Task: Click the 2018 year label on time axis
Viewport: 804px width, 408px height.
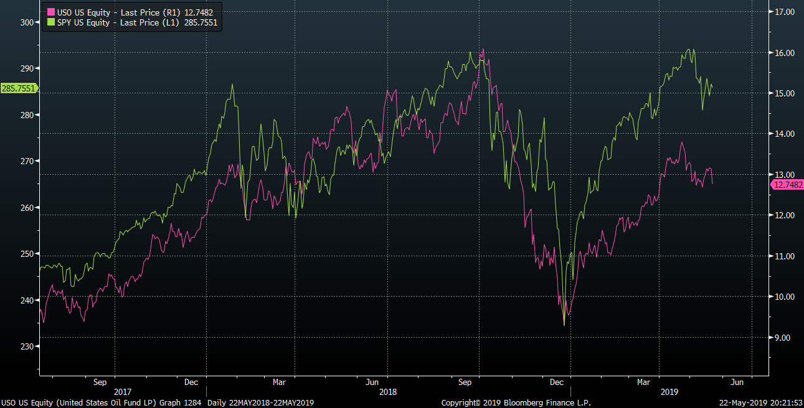Action: [x=387, y=392]
